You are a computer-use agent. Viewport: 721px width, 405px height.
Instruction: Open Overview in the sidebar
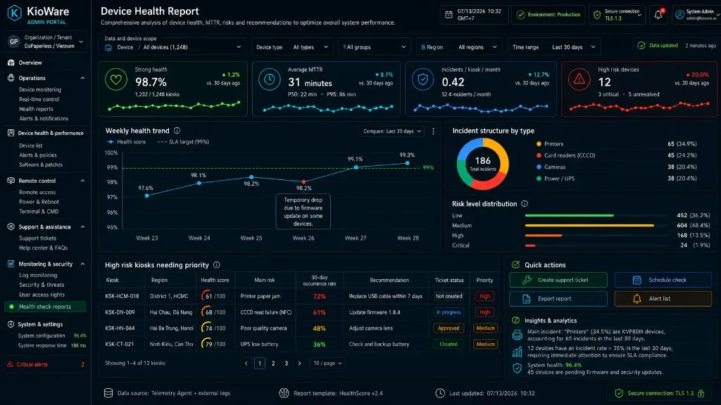(x=30, y=63)
